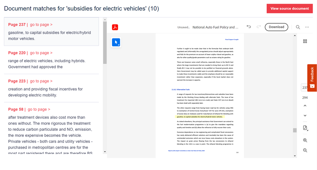Follow 'go to page' link for Page 58
The width and height of the screenshot is (317, 170).
(x=39, y=109)
